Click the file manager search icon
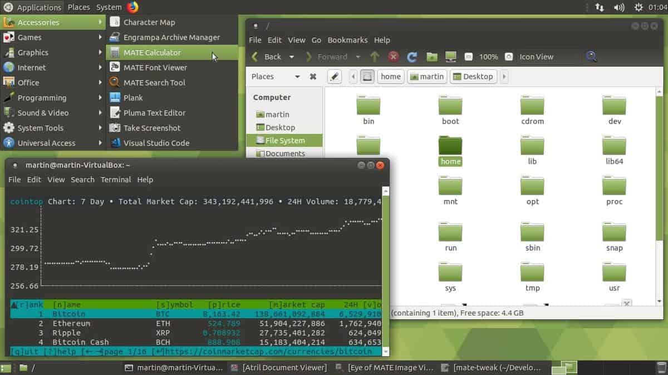This screenshot has width=668, height=375. tap(591, 57)
